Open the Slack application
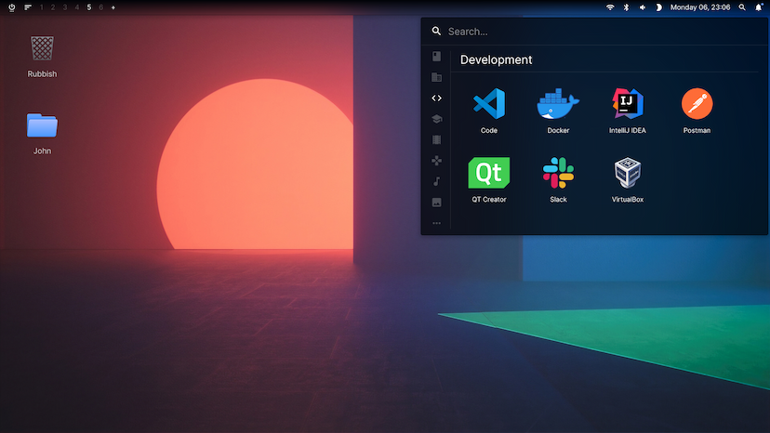 pyautogui.click(x=558, y=173)
